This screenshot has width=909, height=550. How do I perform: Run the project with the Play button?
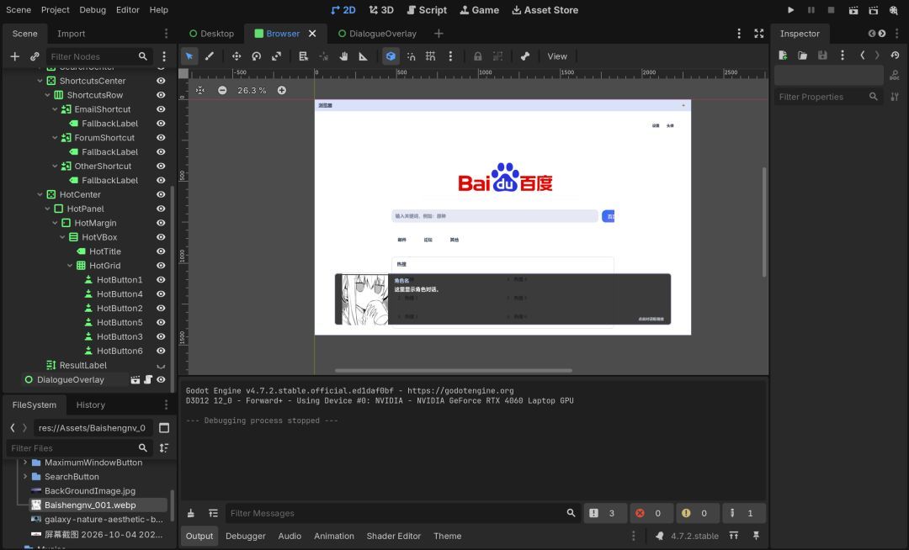click(790, 10)
